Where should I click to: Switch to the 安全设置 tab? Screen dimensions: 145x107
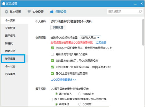[36, 12]
